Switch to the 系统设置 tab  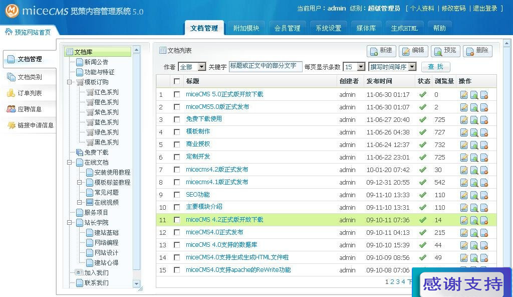point(329,28)
